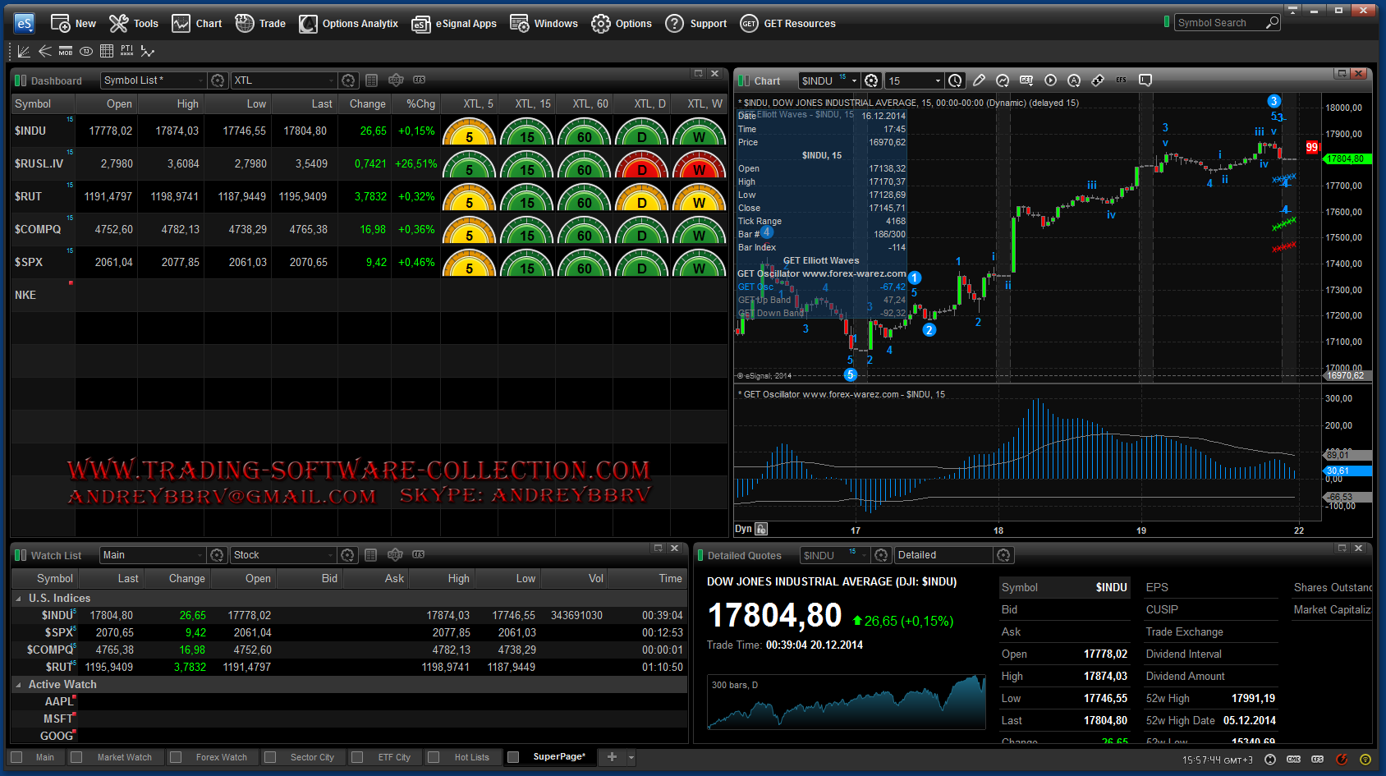Click the %Chg column header

pos(420,104)
